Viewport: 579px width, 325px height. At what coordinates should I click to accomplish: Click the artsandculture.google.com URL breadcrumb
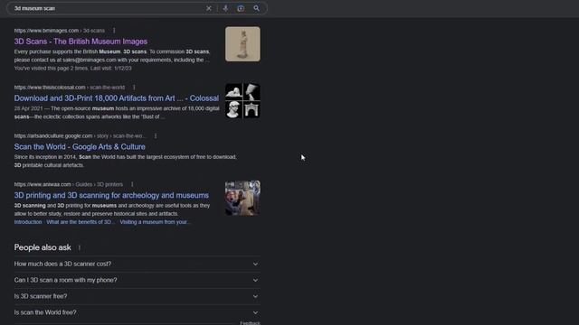[x=81, y=136]
